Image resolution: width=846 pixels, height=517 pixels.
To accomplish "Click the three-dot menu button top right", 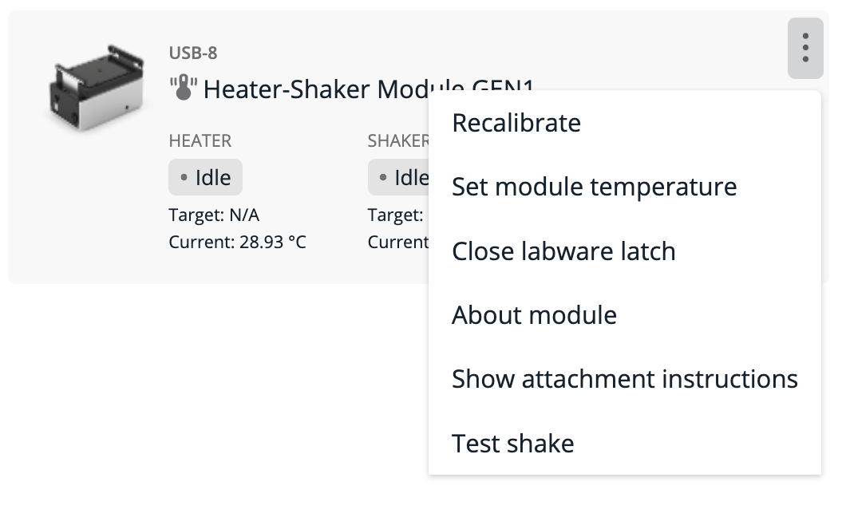I will pyautogui.click(x=805, y=49).
